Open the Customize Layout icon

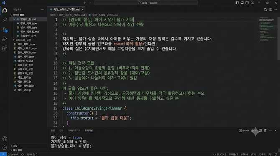[252, 3]
